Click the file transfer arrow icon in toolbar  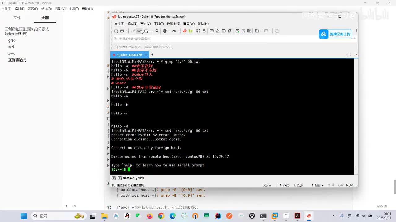tap(224, 31)
